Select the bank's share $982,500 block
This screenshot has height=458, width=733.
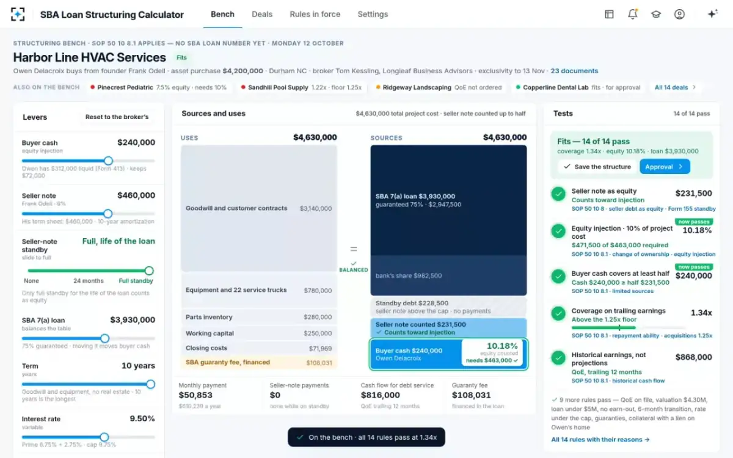tap(448, 275)
